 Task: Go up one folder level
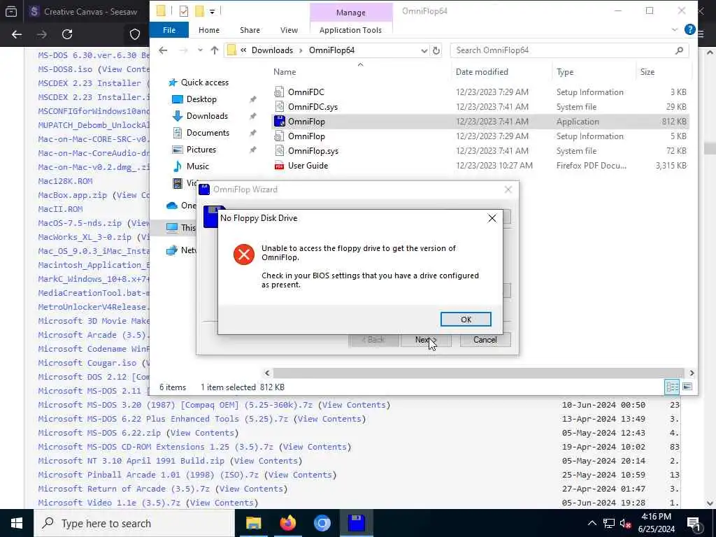pos(214,50)
